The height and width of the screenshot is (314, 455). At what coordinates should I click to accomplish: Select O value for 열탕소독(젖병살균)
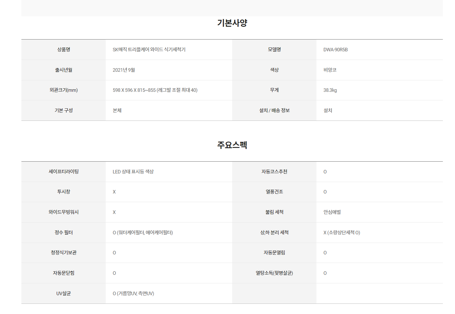pyautogui.click(x=325, y=273)
